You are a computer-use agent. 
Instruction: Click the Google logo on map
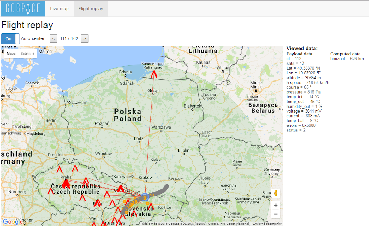pos(13,222)
